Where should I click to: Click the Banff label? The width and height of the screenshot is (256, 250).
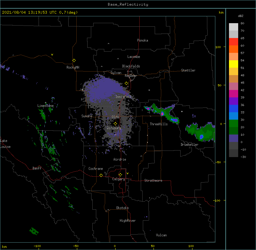click(37, 168)
